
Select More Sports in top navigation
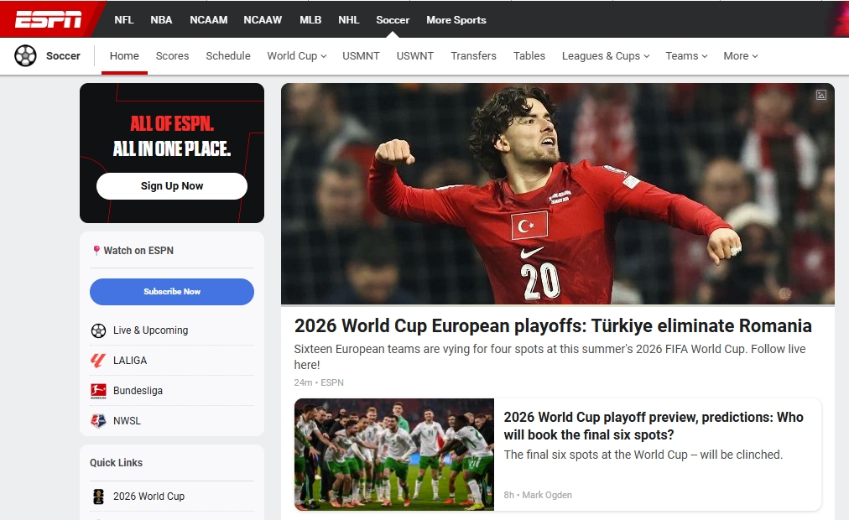click(456, 20)
